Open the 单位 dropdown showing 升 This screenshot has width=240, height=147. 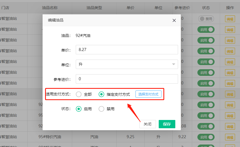pyautogui.click(x=127, y=64)
